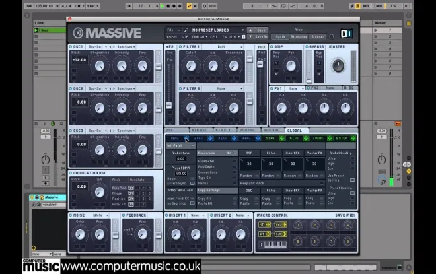Click the stop button in Ableton transport
Screen dimensions: 436x274
click(x=168, y=6)
